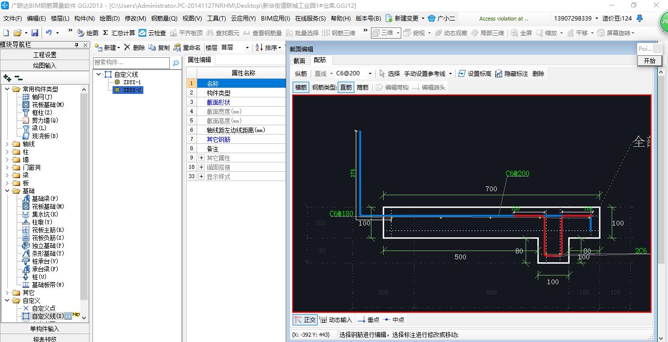
Task: Undo last action with the arrow icon
Action: point(49,33)
